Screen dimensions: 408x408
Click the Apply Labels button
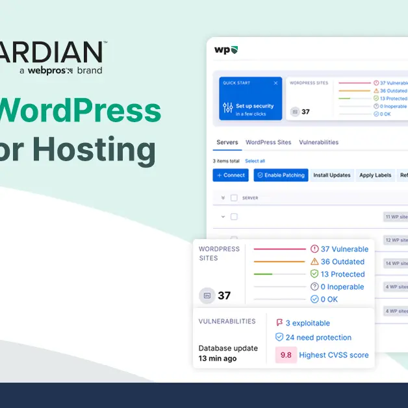[376, 175]
